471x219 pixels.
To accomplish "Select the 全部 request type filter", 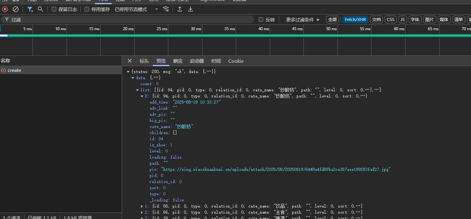I will click(x=332, y=19).
